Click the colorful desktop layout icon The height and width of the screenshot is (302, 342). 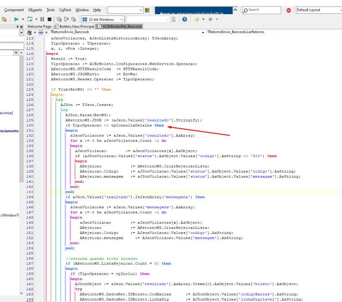(x=147, y=10)
